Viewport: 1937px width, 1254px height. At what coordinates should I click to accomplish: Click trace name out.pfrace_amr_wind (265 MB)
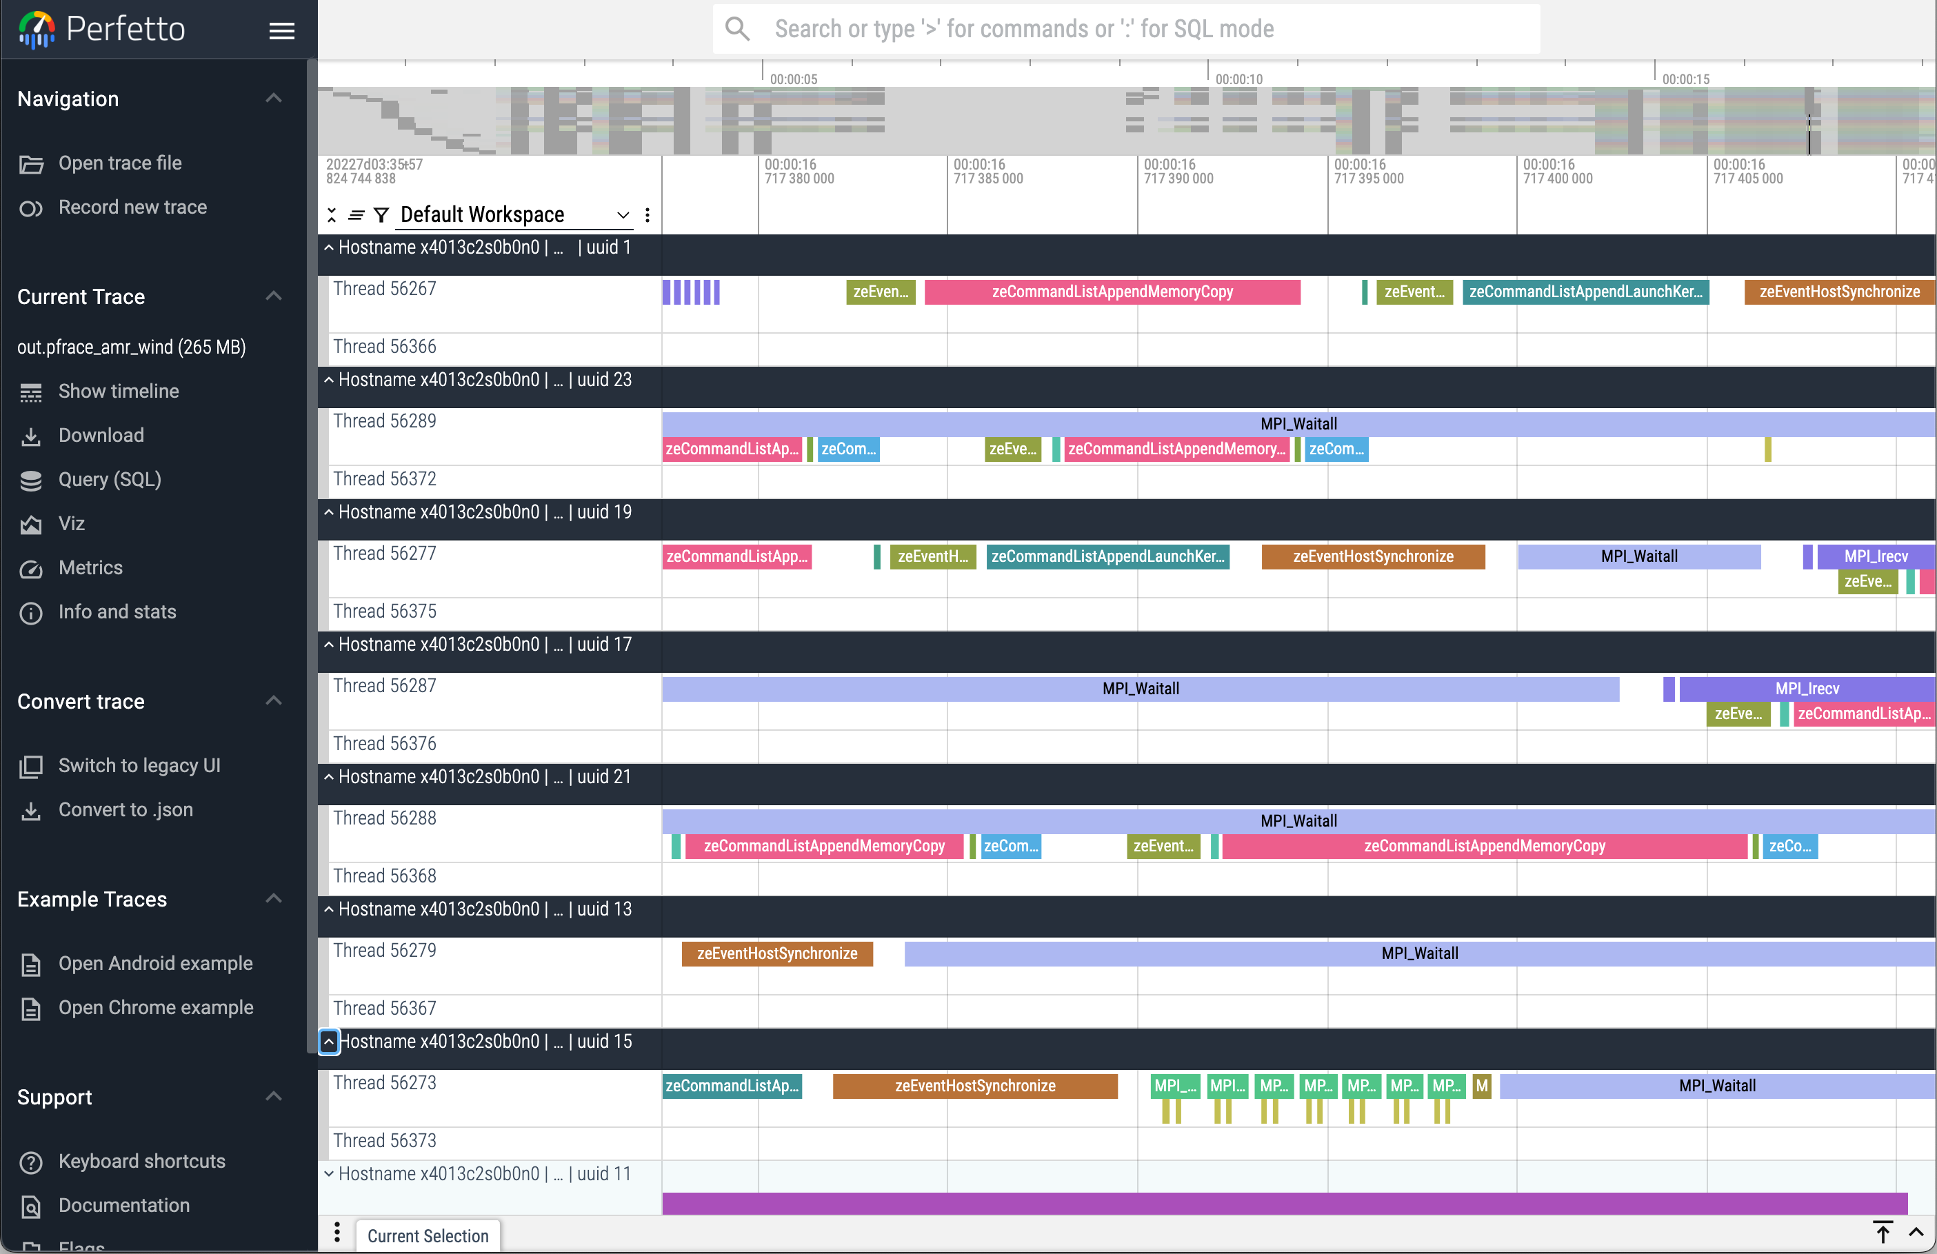(131, 347)
